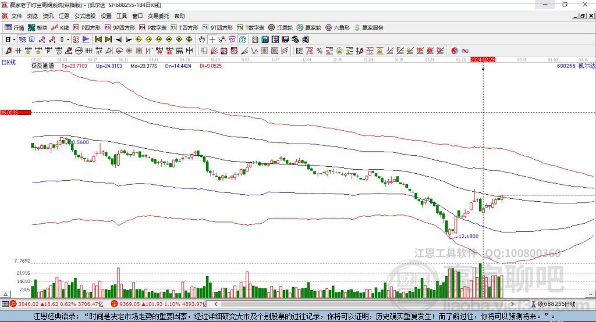Select the Md=20.3776 indicator value

[144, 66]
